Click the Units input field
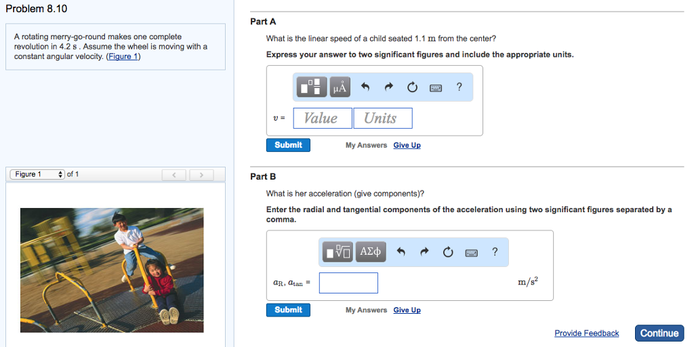694x347 pixels. point(383,118)
